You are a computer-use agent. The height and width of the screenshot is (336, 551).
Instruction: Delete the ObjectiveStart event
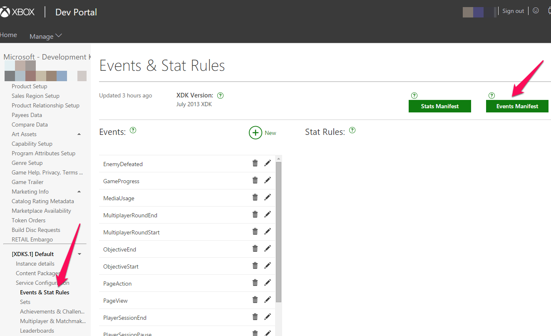tap(255, 266)
